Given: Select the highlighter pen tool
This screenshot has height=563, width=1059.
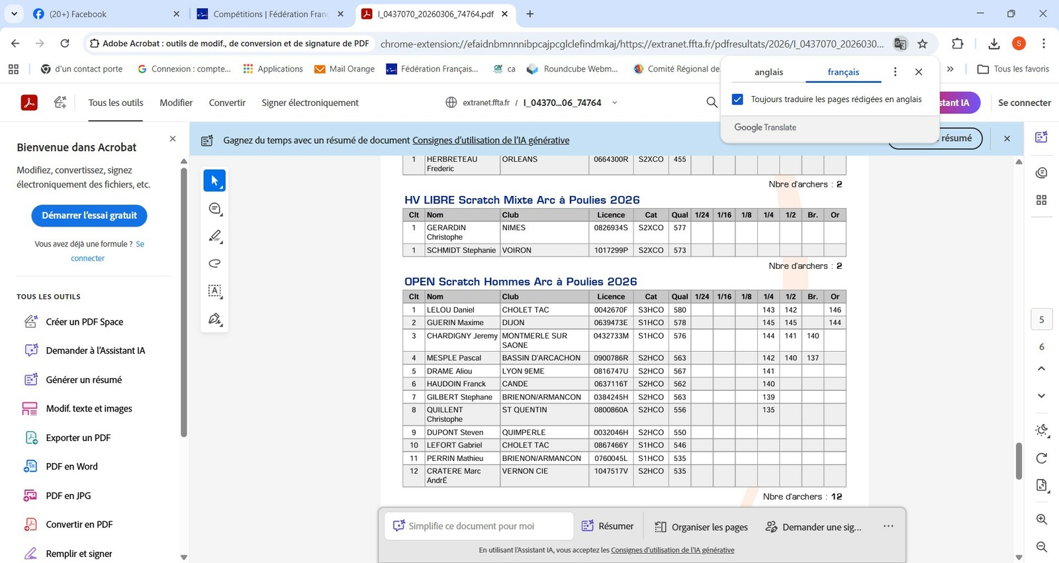Looking at the screenshot, I should (214, 236).
